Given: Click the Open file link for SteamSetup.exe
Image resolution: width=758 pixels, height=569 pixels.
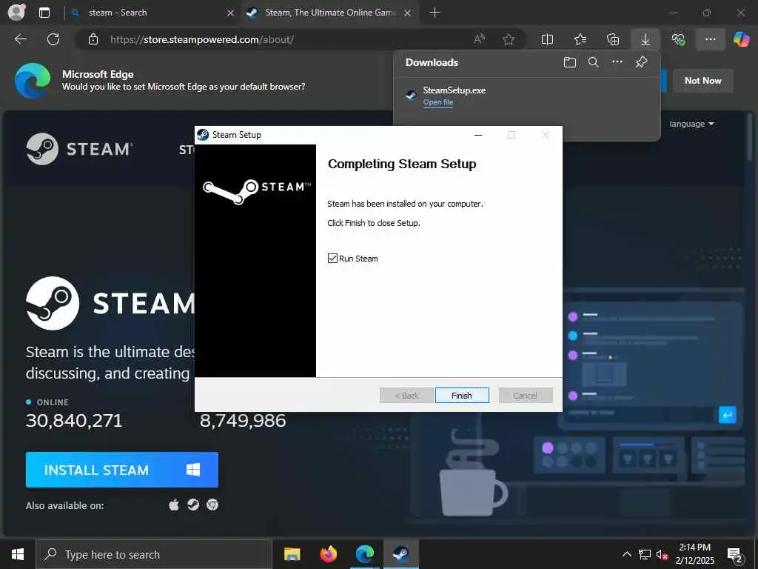Looking at the screenshot, I should [438, 102].
